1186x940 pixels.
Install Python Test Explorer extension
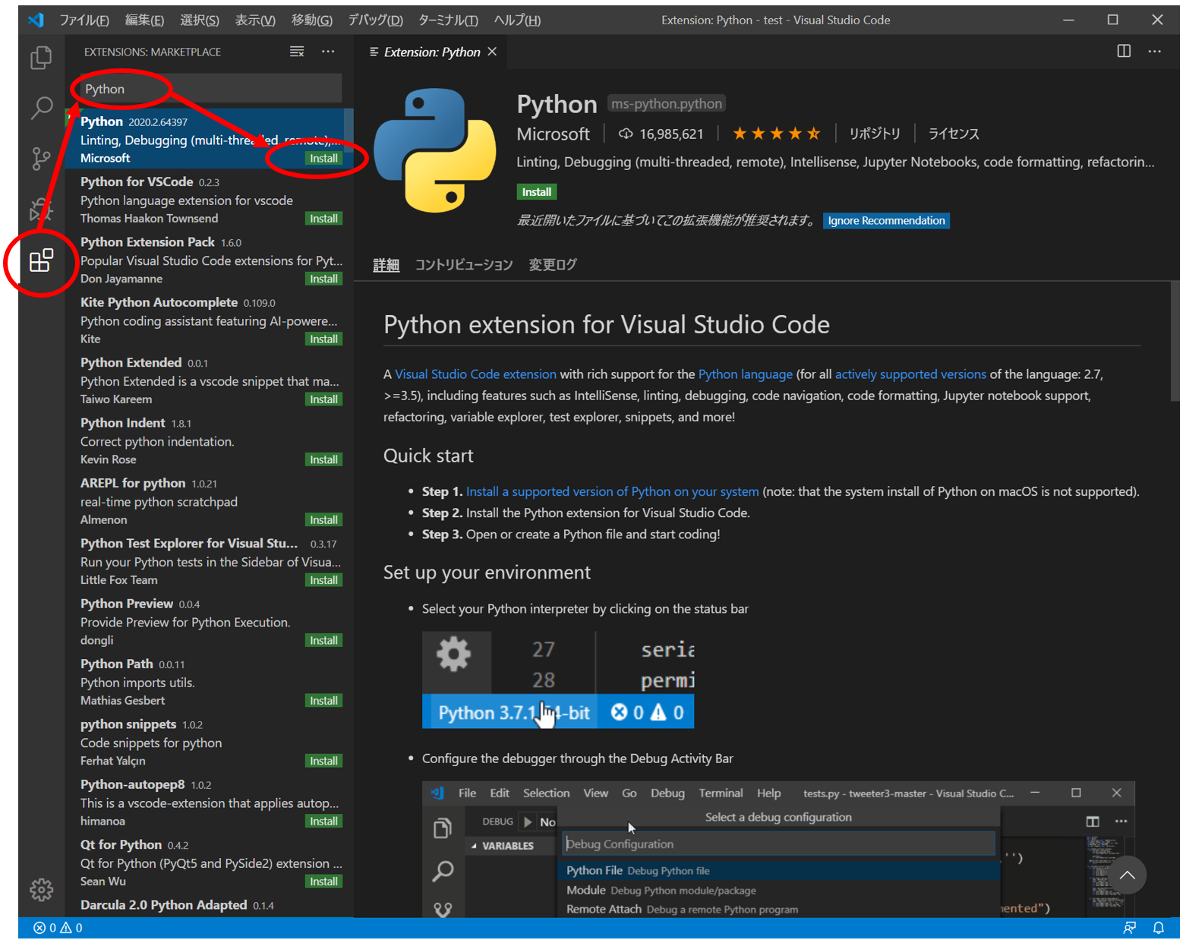tap(323, 580)
